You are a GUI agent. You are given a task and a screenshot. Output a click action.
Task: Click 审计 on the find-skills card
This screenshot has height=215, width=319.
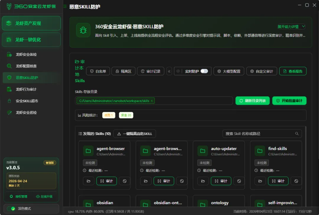coord(278,181)
